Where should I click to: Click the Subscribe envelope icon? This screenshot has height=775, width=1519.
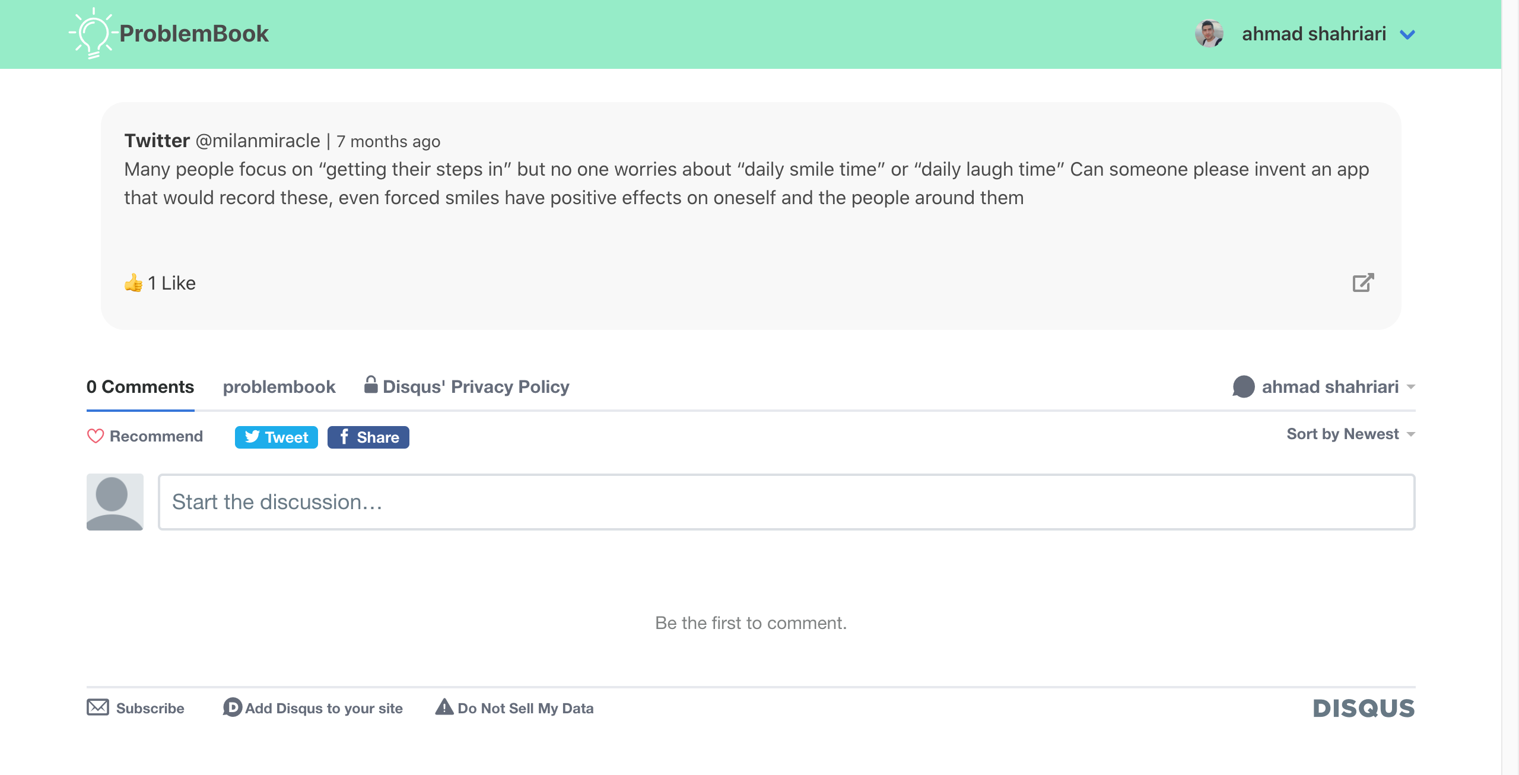click(x=98, y=707)
